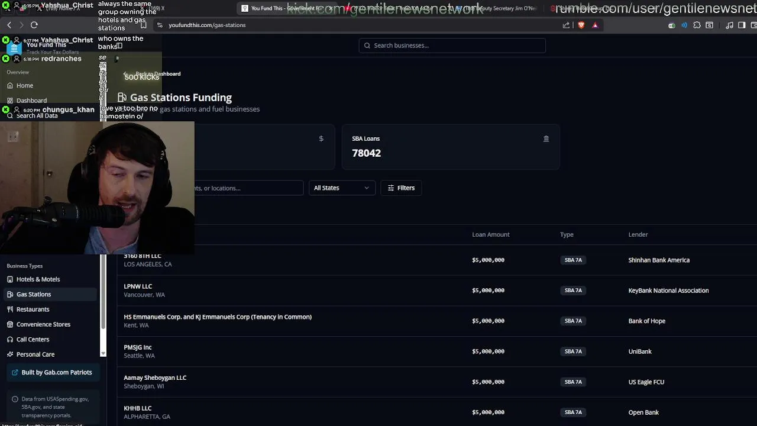
Task: Click the blue audio waves extension icon
Action: pos(684,25)
